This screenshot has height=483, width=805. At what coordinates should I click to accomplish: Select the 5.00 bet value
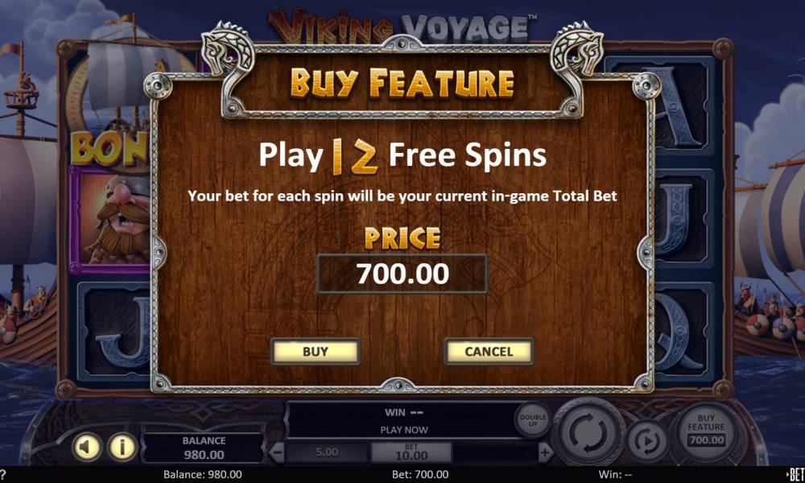pyautogui.click(x=327, y=452)
